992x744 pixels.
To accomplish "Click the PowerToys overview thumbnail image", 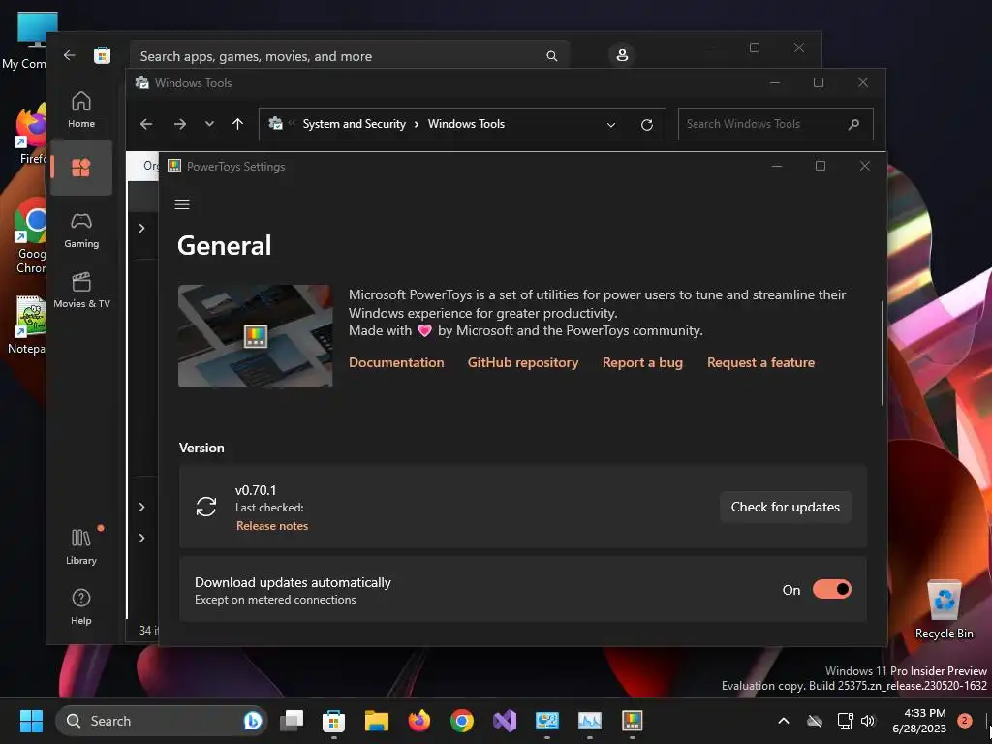I will pos(255,336).
